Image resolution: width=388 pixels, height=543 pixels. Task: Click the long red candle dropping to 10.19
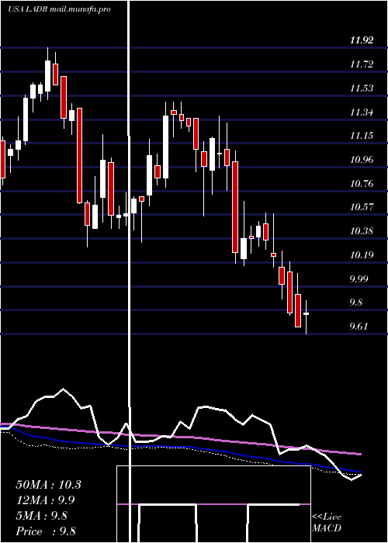(x=235, y=207)
